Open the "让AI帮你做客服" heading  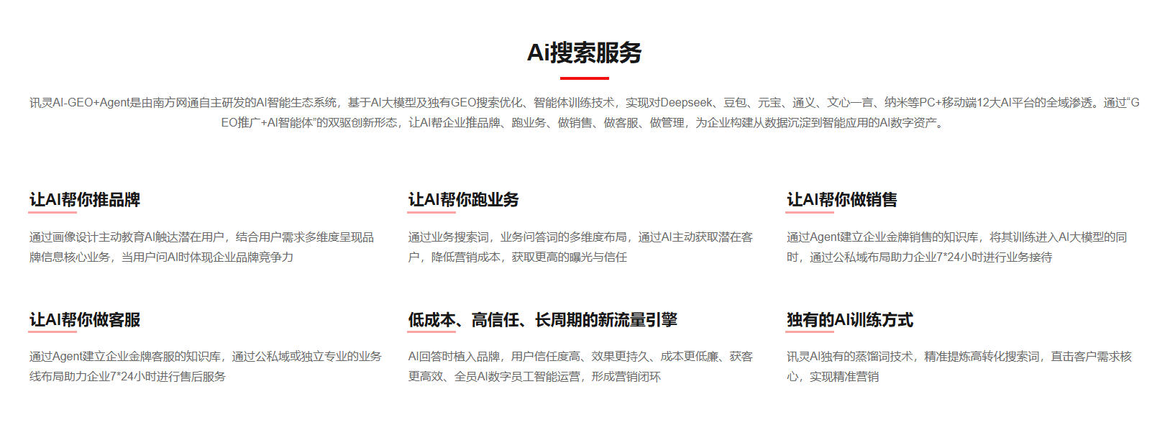click(x=85, y=320)
